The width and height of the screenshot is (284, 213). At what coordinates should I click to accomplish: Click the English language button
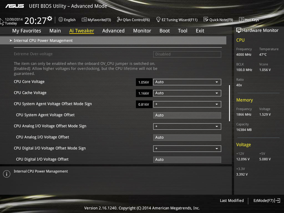pos(67,20)
